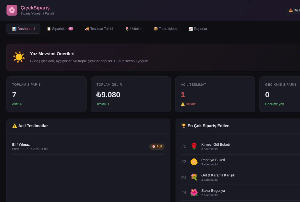Click the Dikkat! warning text
Image resolution: width=300 pixels, height=202 pixels.
pyautogui.click(x=188, y=104)
